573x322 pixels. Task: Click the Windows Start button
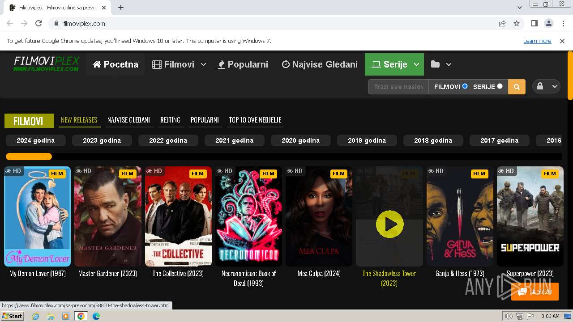pos(12,316)
